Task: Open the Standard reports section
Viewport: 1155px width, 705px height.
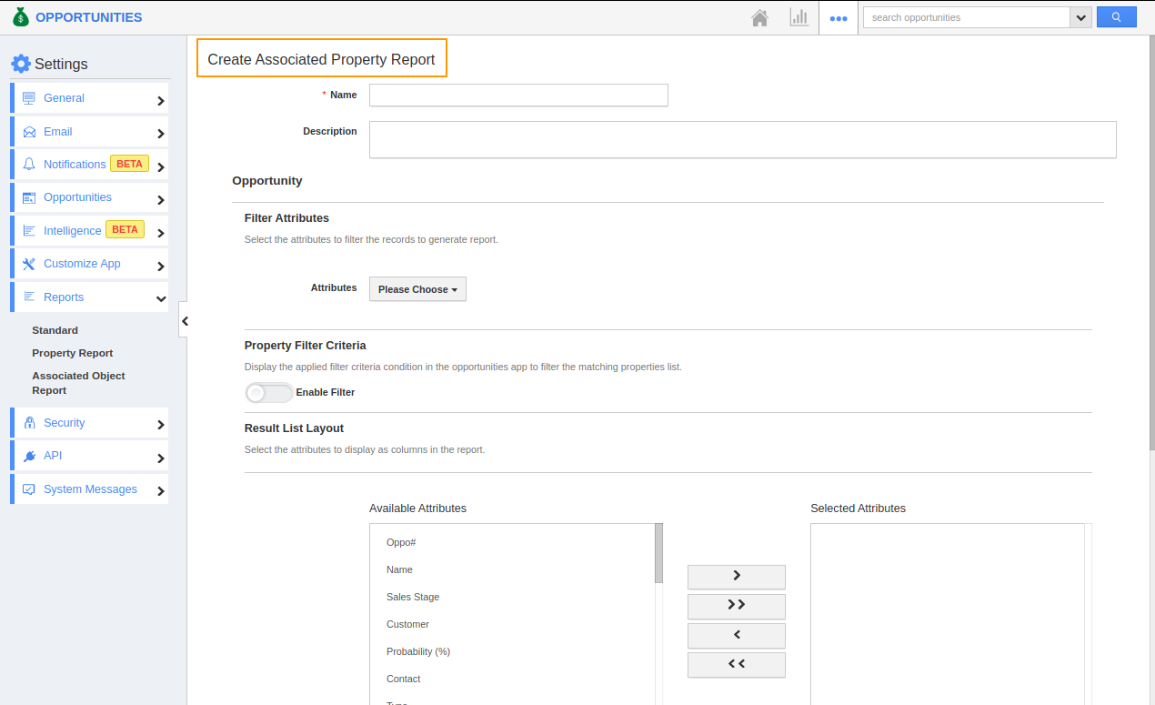Action: click(x=55, y=330)
